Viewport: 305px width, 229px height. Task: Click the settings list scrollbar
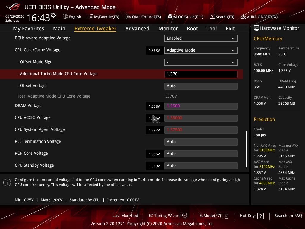[247, 149]
